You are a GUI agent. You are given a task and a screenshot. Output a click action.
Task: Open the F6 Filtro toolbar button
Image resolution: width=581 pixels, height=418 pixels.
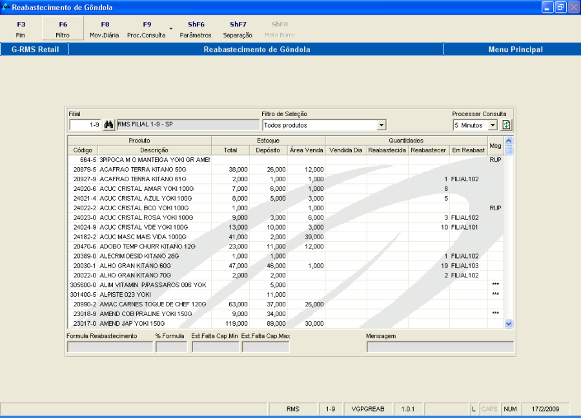tap(63, 29)
